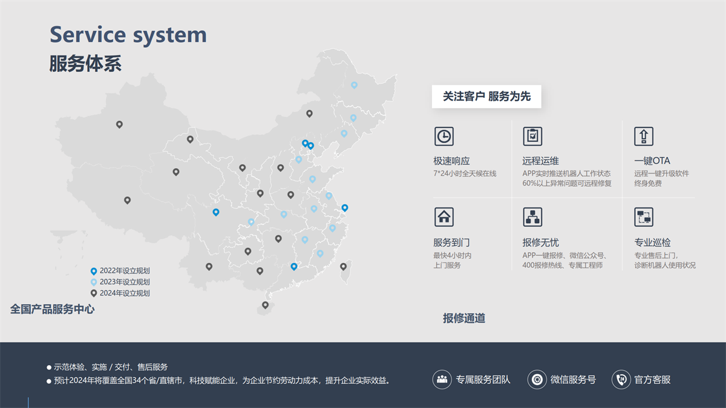Click the gray 2024年设立规划 legend marker
726x408 pixels.
click(x=94, y=293)
